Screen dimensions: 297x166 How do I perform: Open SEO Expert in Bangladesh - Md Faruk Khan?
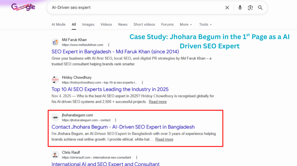click(x=115, y=52)
